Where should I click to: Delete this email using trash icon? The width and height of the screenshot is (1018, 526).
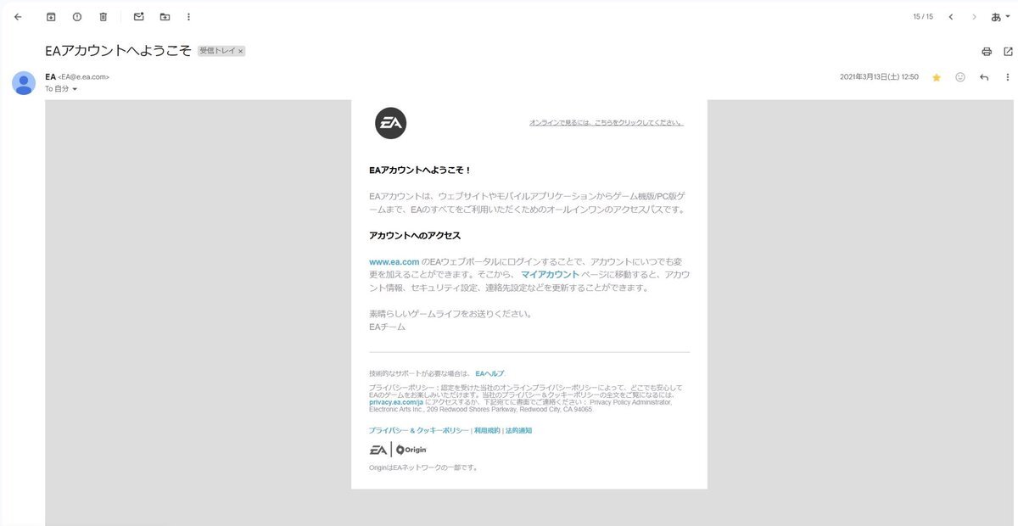(103, 16)
